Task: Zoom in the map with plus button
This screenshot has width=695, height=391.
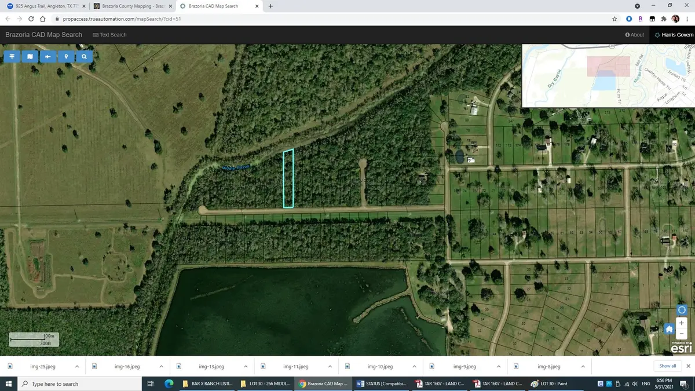Action: pos(682,323)
